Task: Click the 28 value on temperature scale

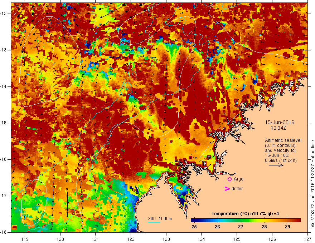Action: click(x=264, y=227)
